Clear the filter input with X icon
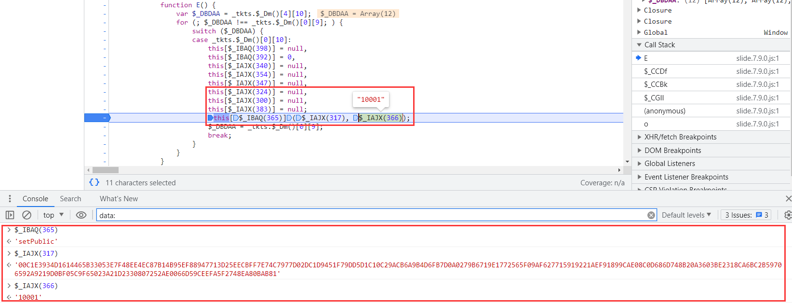Viewport: 792px width, 304px height. (x=651, y=215)
